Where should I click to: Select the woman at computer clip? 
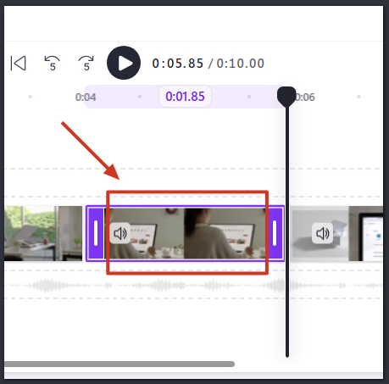tap(185, 233)
